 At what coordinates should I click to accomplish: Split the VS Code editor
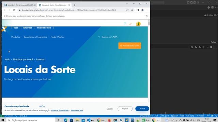coord(213,7)
